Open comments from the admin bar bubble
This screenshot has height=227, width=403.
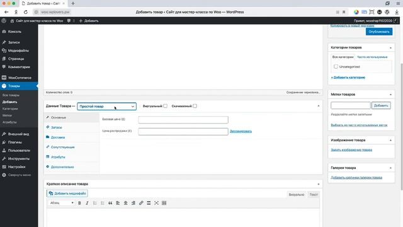(71, 21)
